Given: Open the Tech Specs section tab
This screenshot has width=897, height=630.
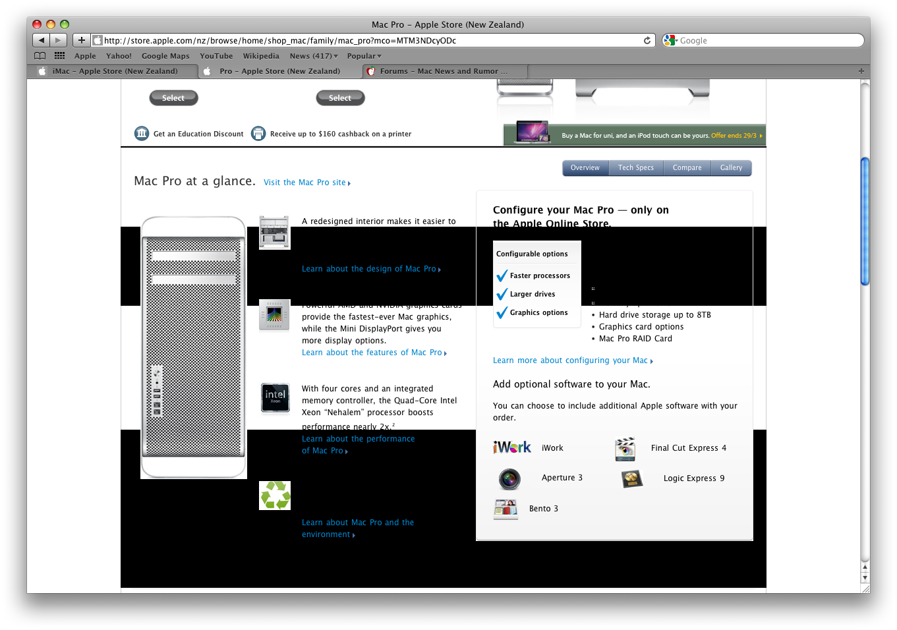Looking at the screenshot, I should (636, 168).
